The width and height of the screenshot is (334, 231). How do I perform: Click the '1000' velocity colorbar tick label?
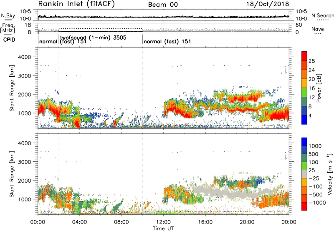click(315, 146)
